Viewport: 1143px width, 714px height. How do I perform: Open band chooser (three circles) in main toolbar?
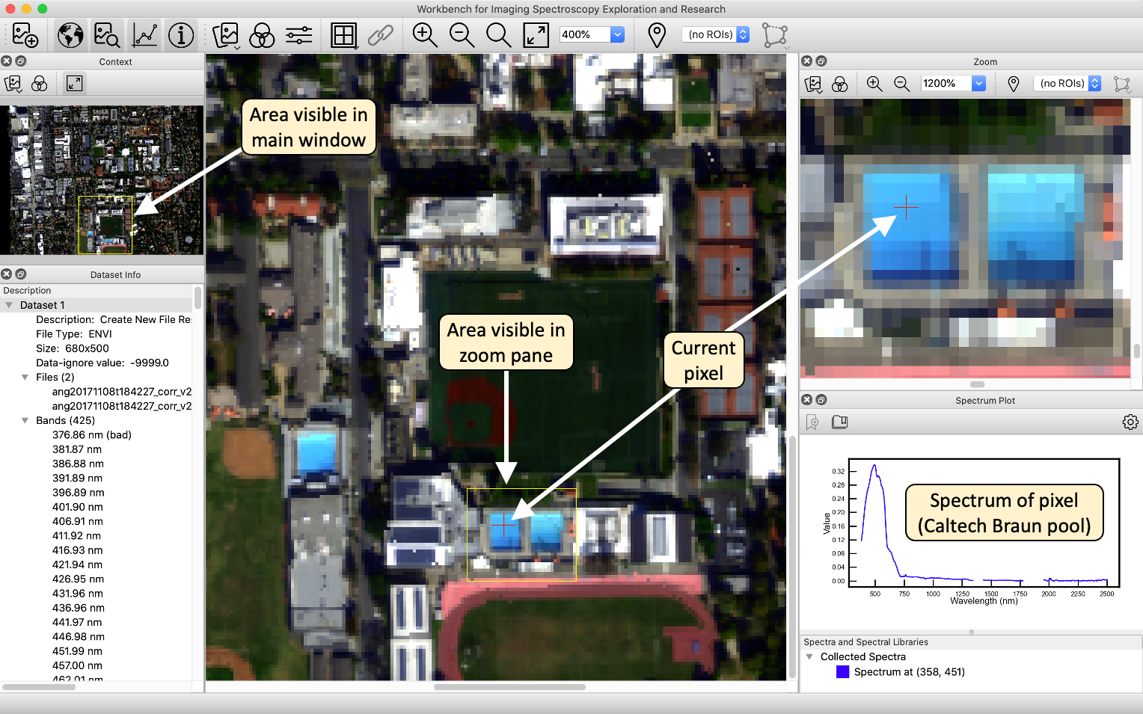pyautogui.click(x=262, y=35)
